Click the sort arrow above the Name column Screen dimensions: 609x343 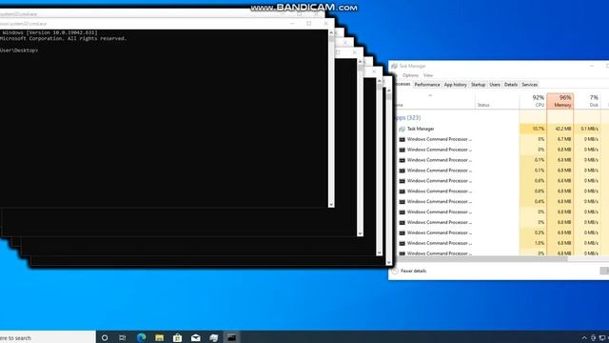pyautogui.click(x=430, y=95)
